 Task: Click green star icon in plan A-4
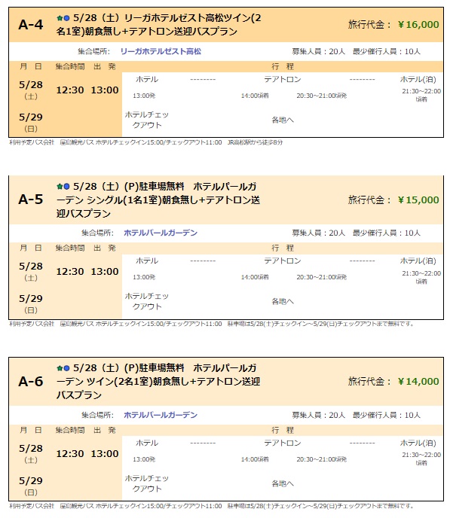[60, 18]
